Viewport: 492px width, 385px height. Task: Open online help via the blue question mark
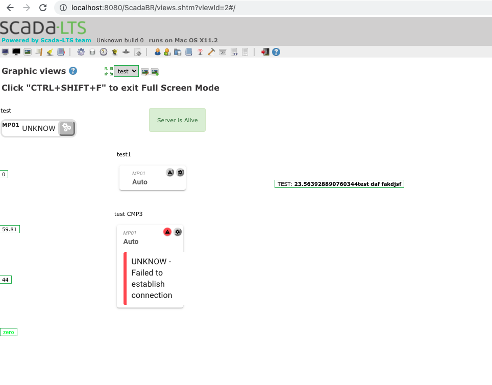pos(276,51)
